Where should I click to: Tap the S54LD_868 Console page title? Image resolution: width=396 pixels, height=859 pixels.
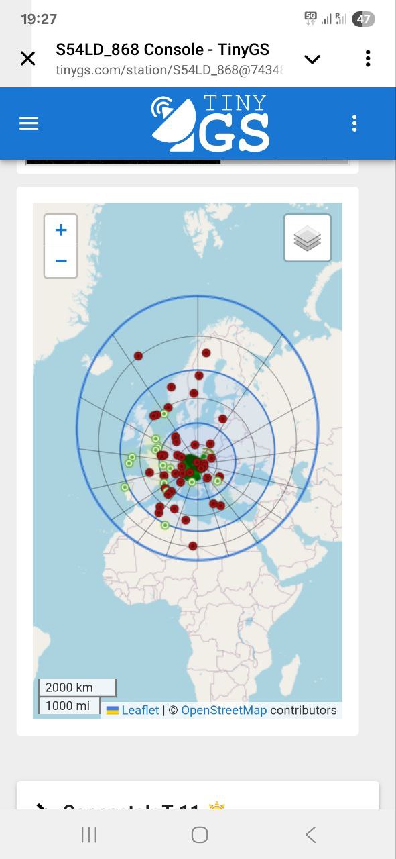point(163,50)
